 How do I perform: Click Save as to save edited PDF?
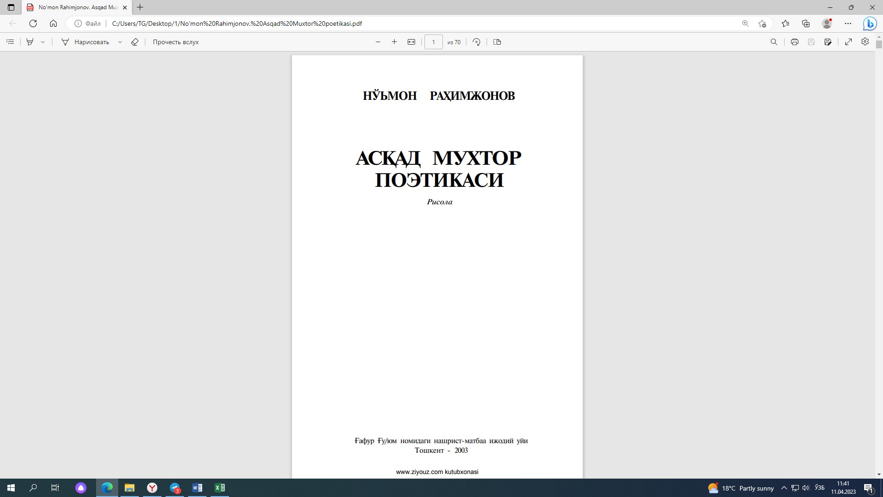(x=828, y=42)
